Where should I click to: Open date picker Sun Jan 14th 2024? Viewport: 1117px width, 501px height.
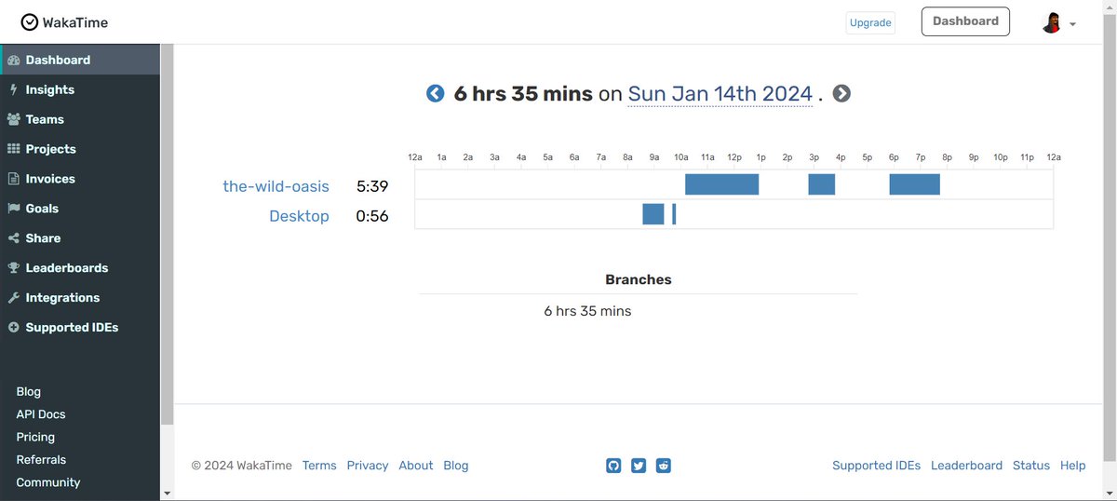point(720,94)
